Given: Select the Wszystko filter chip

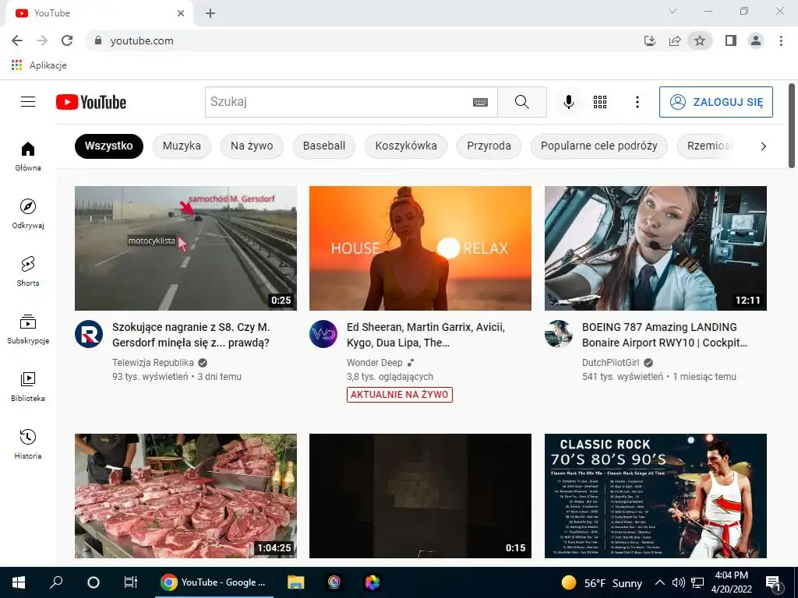Looking at the screenshot, I should (x=109, y=146).
